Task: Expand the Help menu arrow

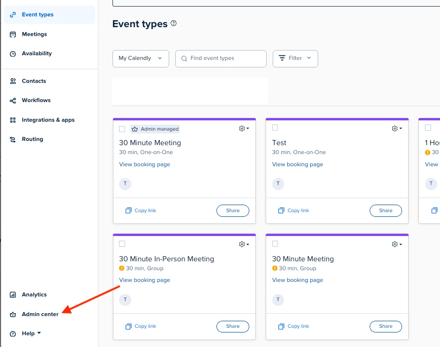Action: (39, 333)
